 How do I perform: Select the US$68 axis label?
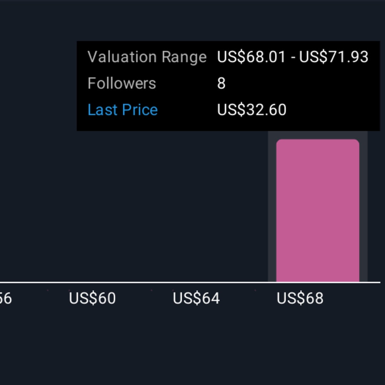coord(300,298)
